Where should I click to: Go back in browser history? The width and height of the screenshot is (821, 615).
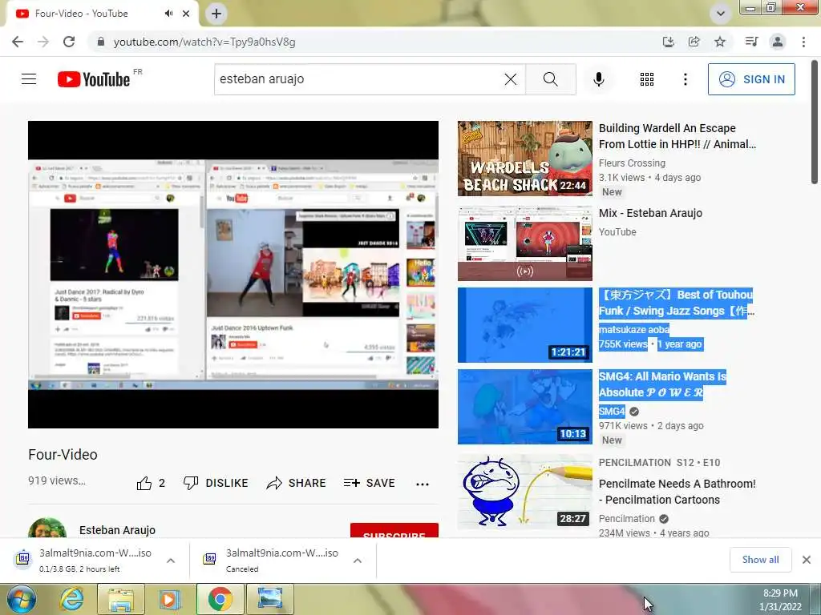tap(18, 42)
